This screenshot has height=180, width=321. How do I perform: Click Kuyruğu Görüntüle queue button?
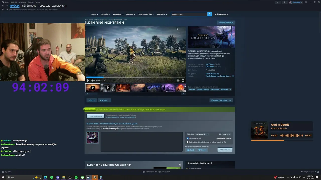coord(221,100)
